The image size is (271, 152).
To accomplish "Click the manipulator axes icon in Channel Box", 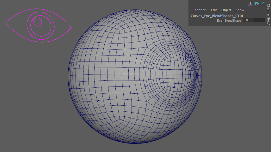I will click(x=250, y=3).
